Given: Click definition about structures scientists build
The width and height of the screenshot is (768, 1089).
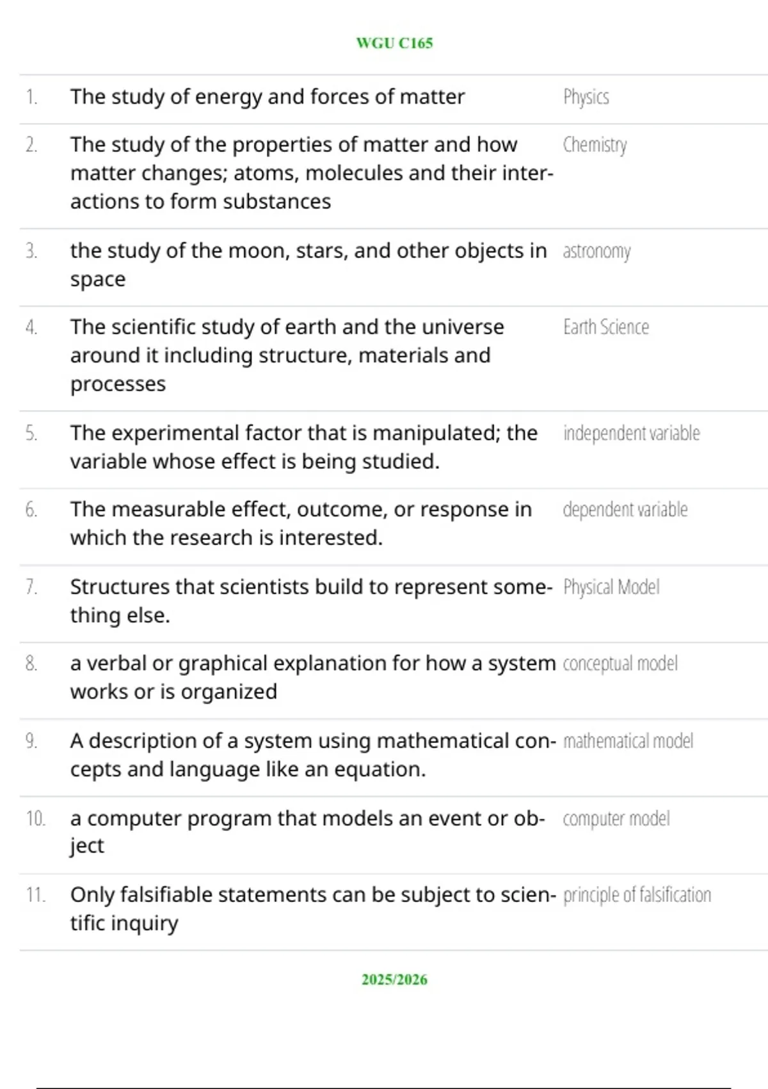Looking at the screenshot, I should pyautogui.click(x=311, y=601).
